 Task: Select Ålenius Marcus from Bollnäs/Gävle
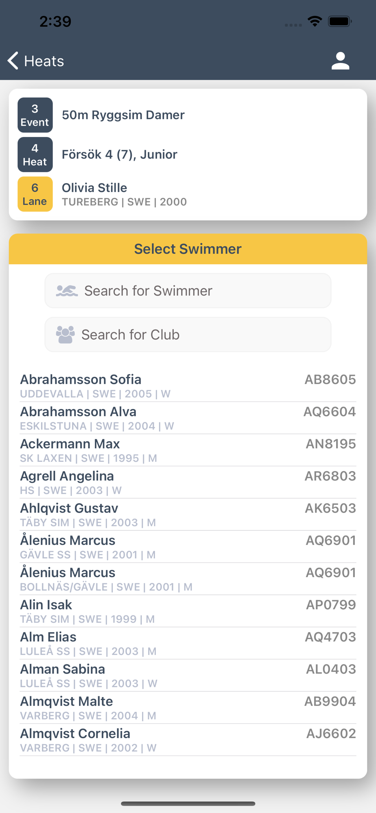[188, 579]
